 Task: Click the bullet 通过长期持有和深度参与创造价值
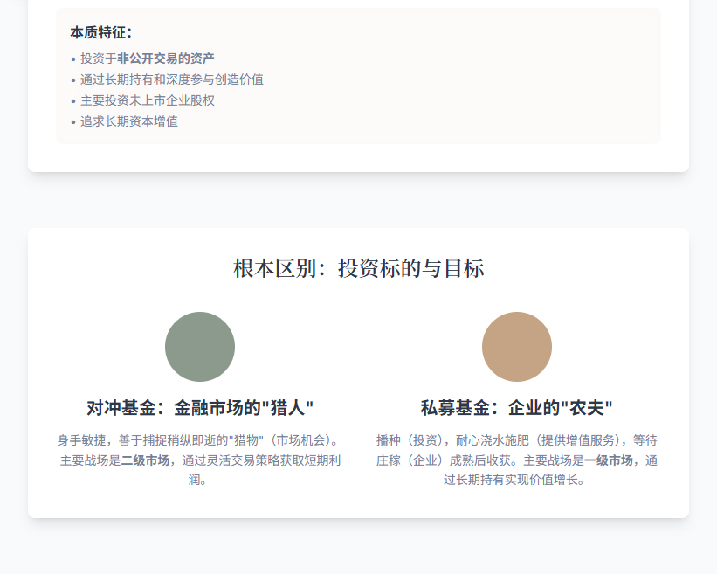tap(172, 80)
